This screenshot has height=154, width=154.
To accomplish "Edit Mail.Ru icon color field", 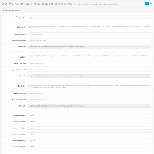I will coord(90,147).
